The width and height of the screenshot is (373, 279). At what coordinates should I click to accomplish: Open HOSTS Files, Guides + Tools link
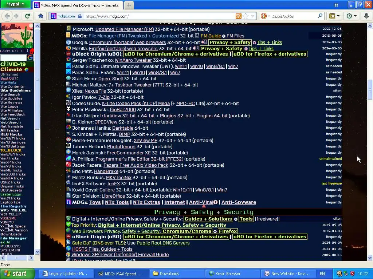coord(102,249)
